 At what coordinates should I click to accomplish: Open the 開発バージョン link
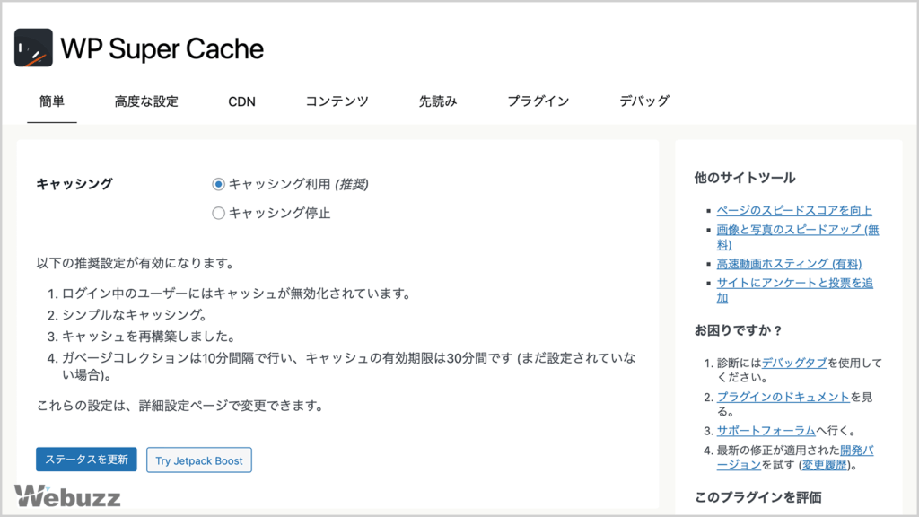click(x=857, y=451)
